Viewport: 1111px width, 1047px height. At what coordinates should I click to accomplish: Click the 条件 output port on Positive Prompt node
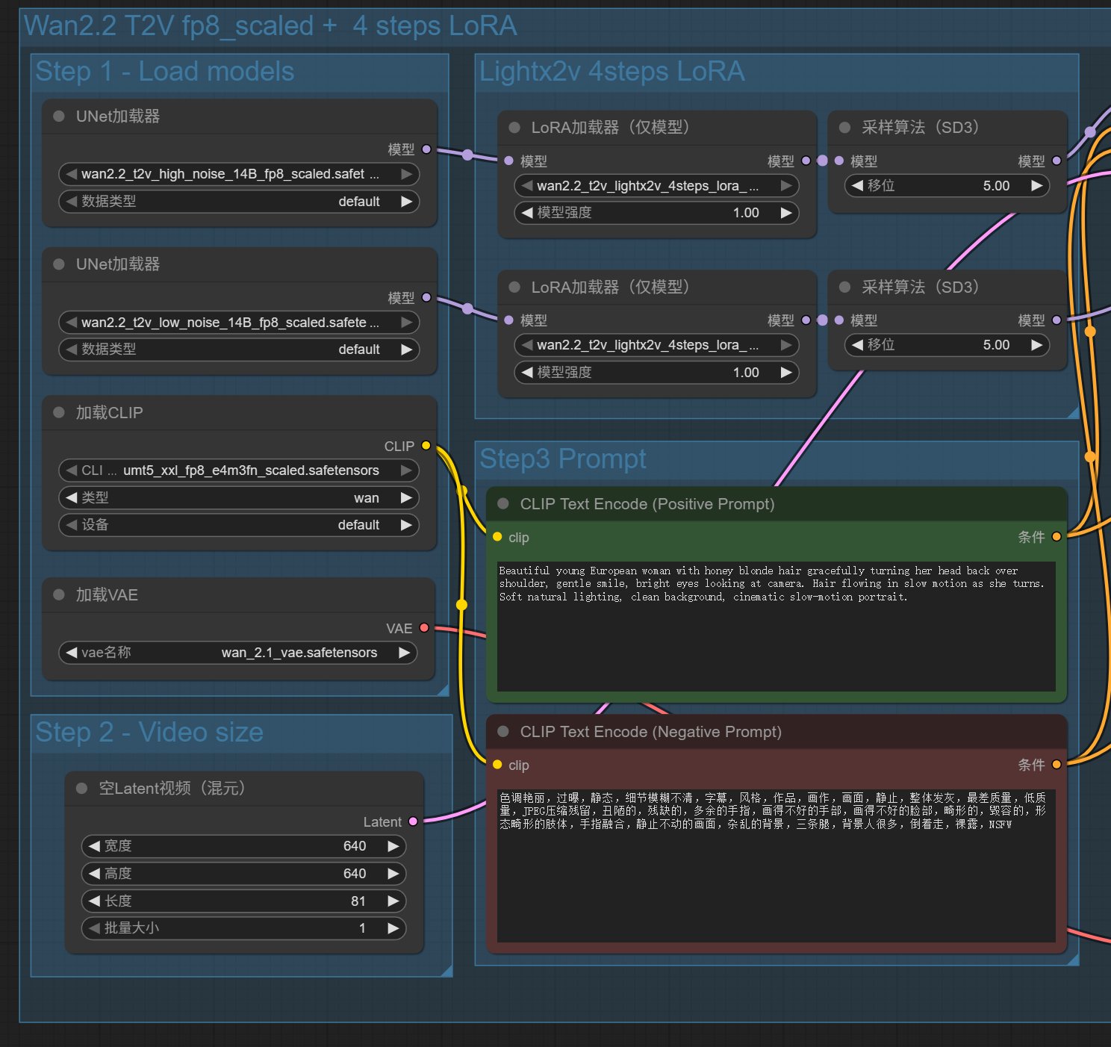pos(1056,537)
